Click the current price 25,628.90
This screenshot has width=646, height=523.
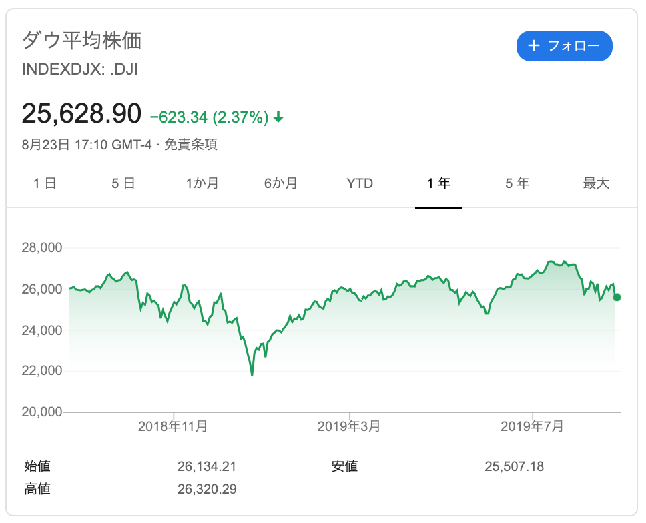81,113
